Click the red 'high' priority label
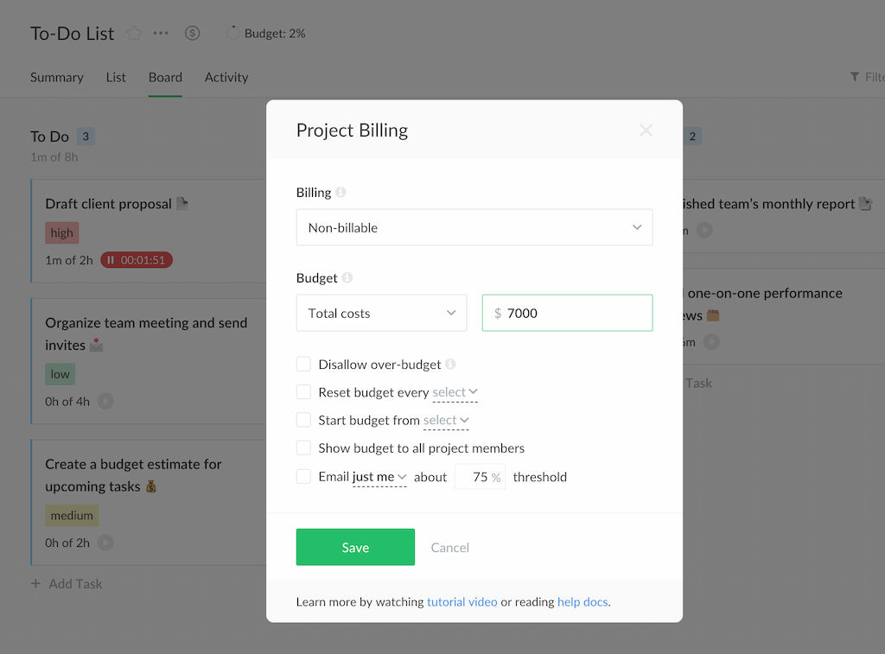The height and width of the screenshot is (654, 885). tap(61, 232)
